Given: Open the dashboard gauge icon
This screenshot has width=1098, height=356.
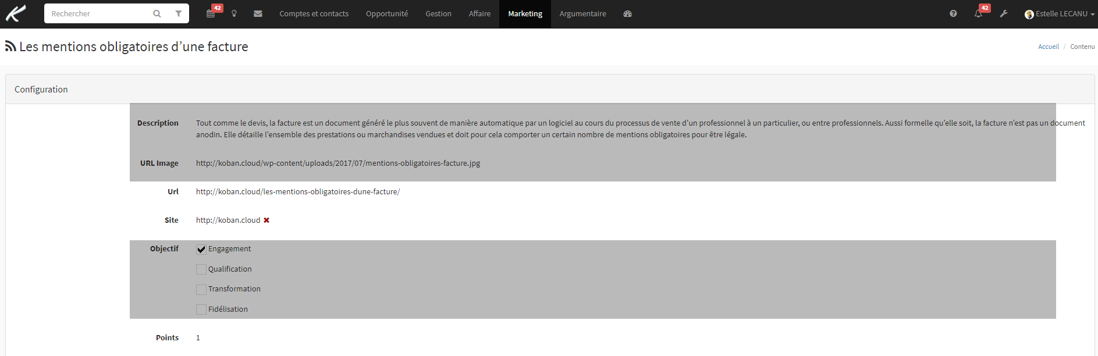Looking at the screenshot, I should [627, 13].
